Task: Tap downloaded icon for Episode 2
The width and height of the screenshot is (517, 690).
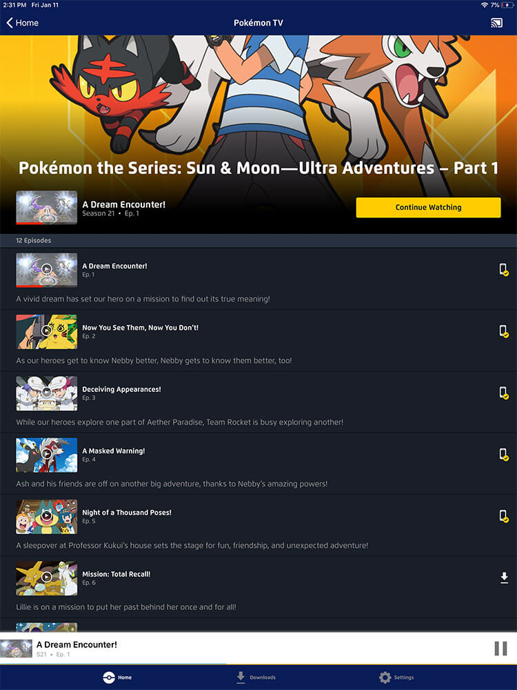Action: click(x=504, y=331)
